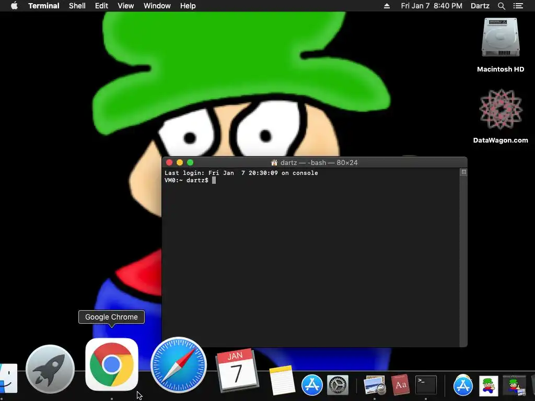Open Notification Center list icon
Viewport: 535px width, 401px height.
[x=518, y=6]
